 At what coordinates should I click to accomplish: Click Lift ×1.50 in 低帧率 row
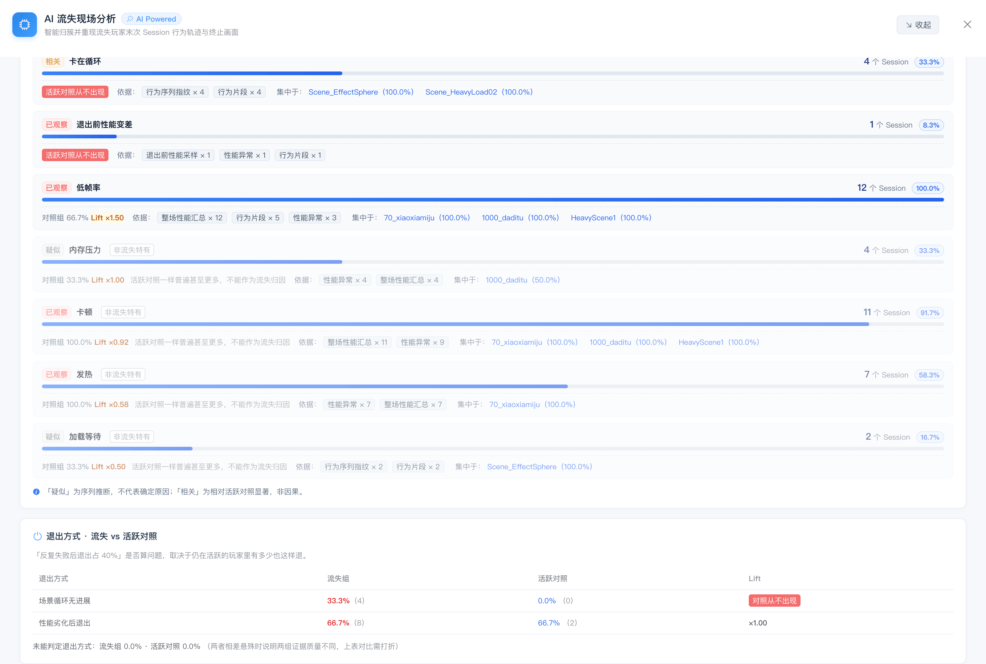point(108,218)
